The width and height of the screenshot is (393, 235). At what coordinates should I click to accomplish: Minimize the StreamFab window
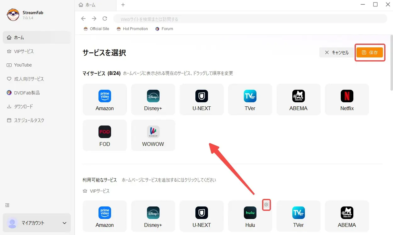[x=363, y=4]
